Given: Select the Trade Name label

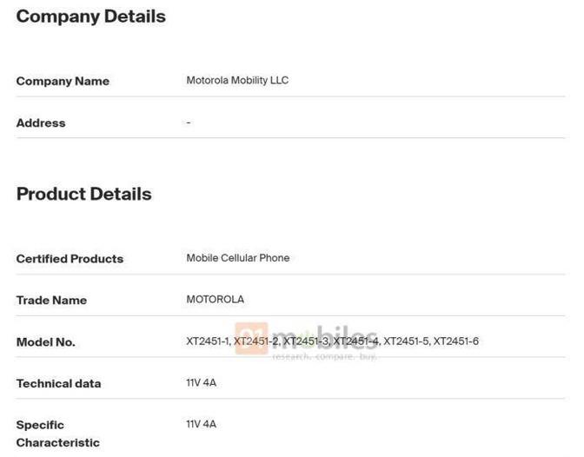Looking at the screenshot, I should point(51,300).
